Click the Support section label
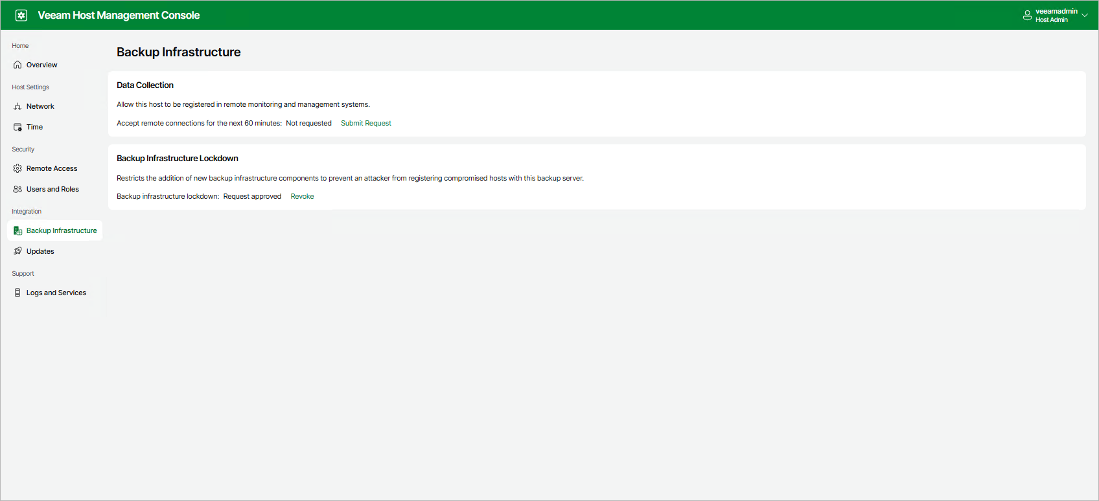Viewport: 1099px width, 501px height. click(x=23, y=273)
